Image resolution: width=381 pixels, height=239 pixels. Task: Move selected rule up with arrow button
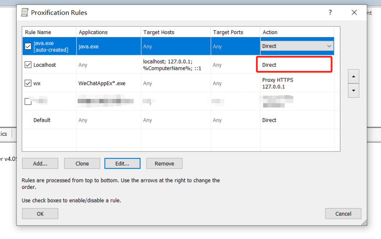click(354, 76)
